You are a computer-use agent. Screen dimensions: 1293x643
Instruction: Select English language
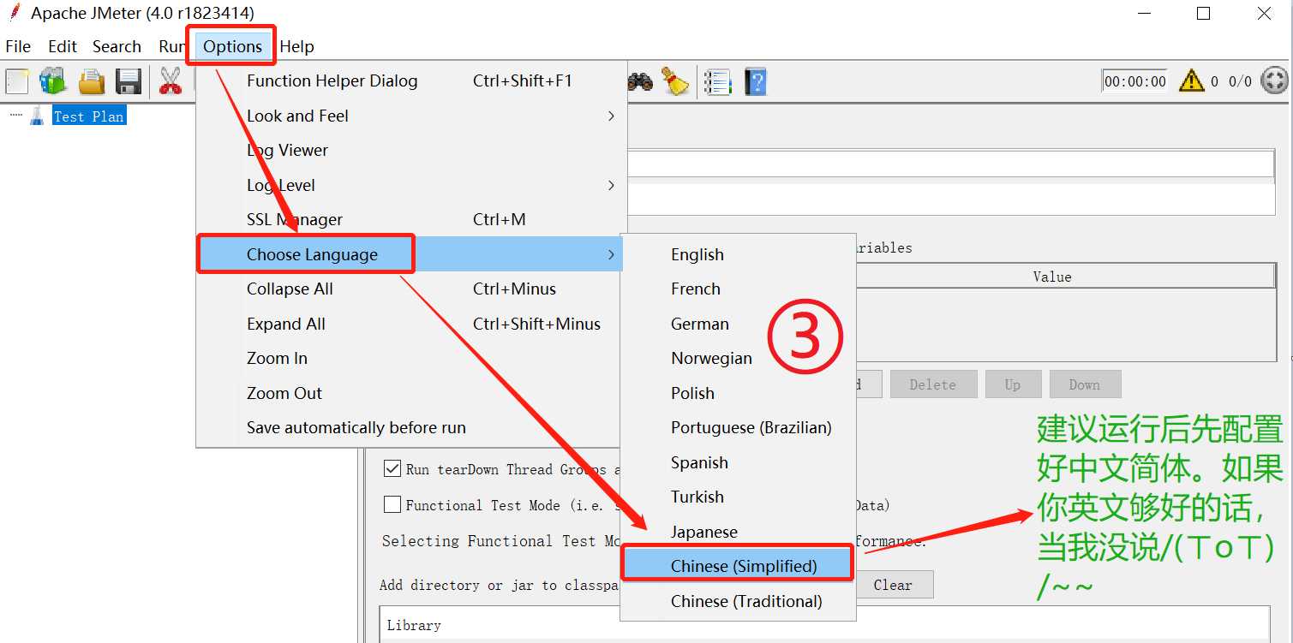pyautogui.click(x=738, y=254)
